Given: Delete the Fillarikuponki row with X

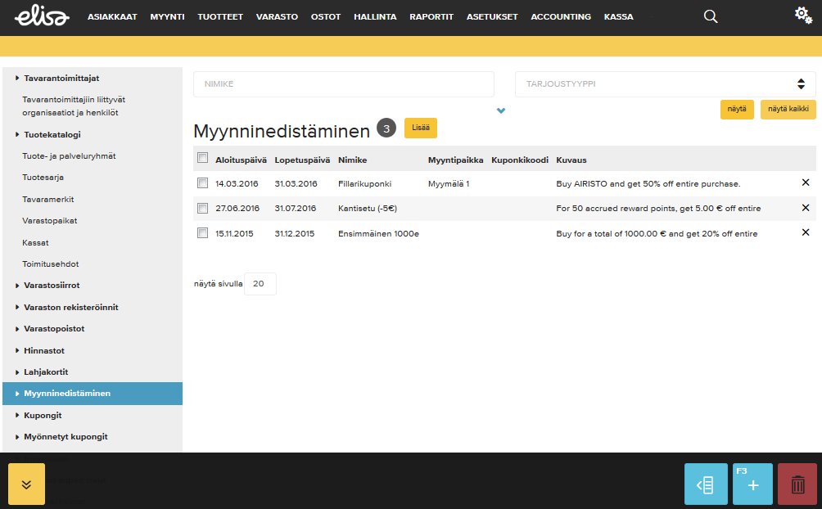Looking at the screenshot, I should pos(806,182).
